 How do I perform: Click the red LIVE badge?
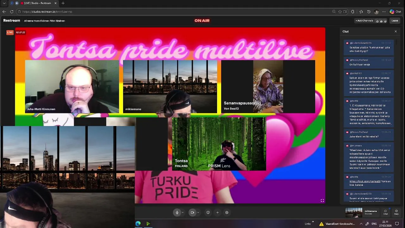tap(10, 32)
